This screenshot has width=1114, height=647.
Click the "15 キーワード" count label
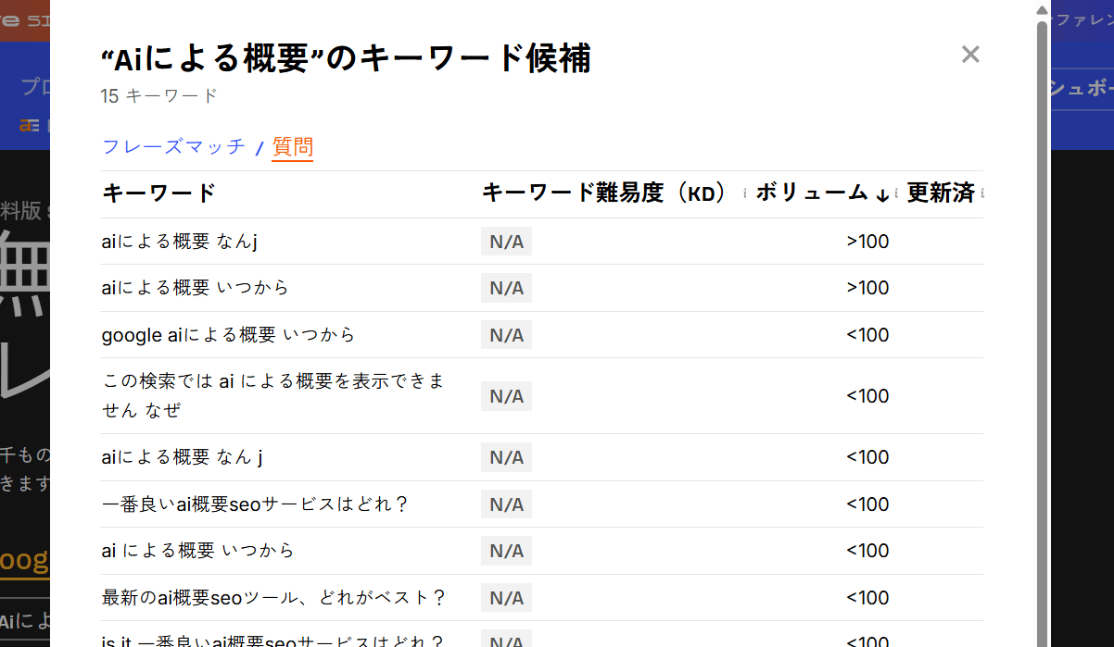pos(158,95)
